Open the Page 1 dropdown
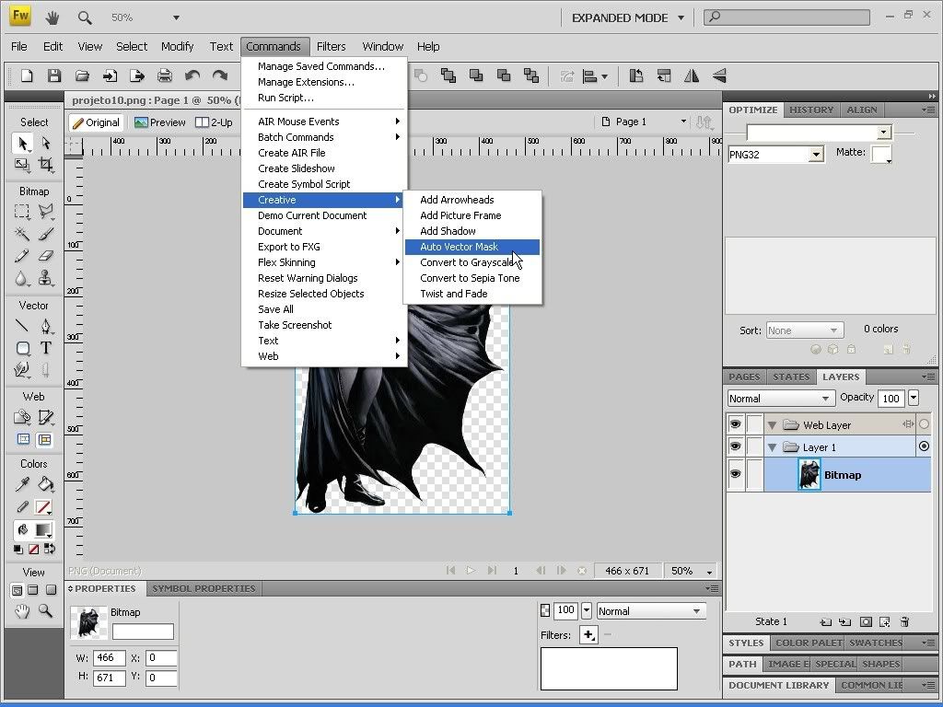 click(683, 122)
